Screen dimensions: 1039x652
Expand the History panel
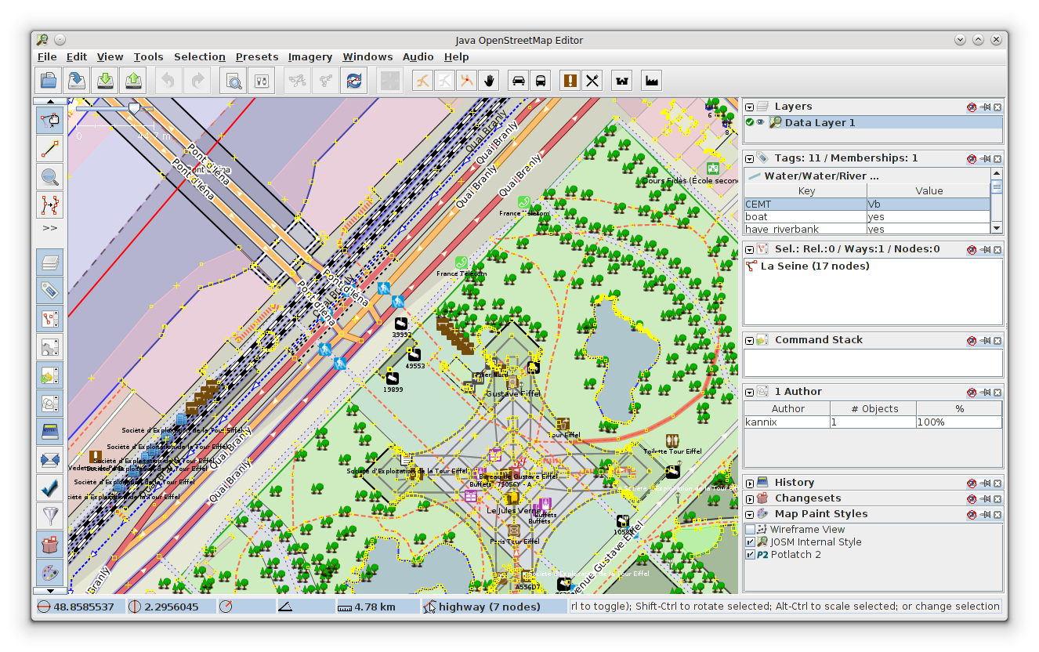click(750, 483)
